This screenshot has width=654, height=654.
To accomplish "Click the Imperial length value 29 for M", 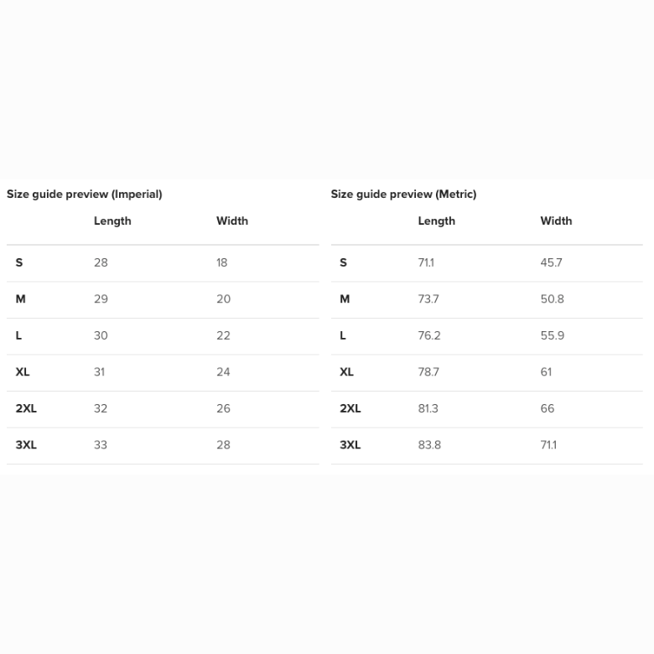I will coord(101,298).
